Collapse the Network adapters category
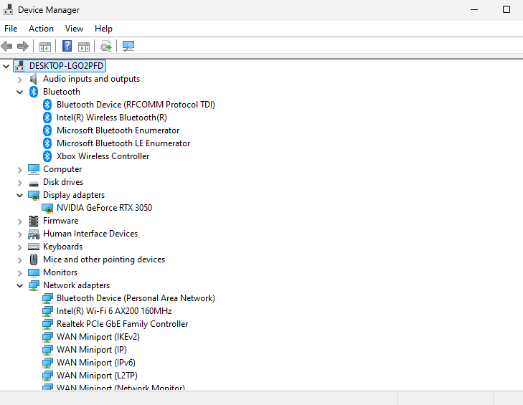The image size is (523, 405). pos(19,286)
